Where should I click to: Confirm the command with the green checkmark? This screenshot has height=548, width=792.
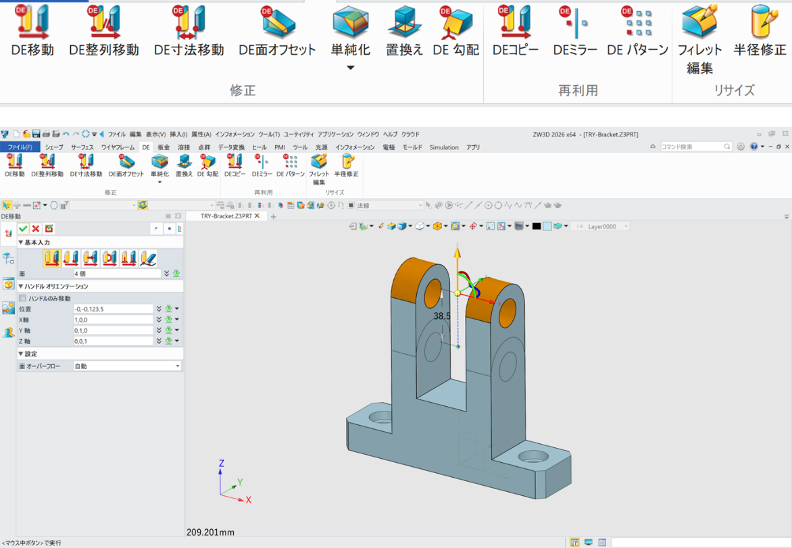[x=23, y=229]
